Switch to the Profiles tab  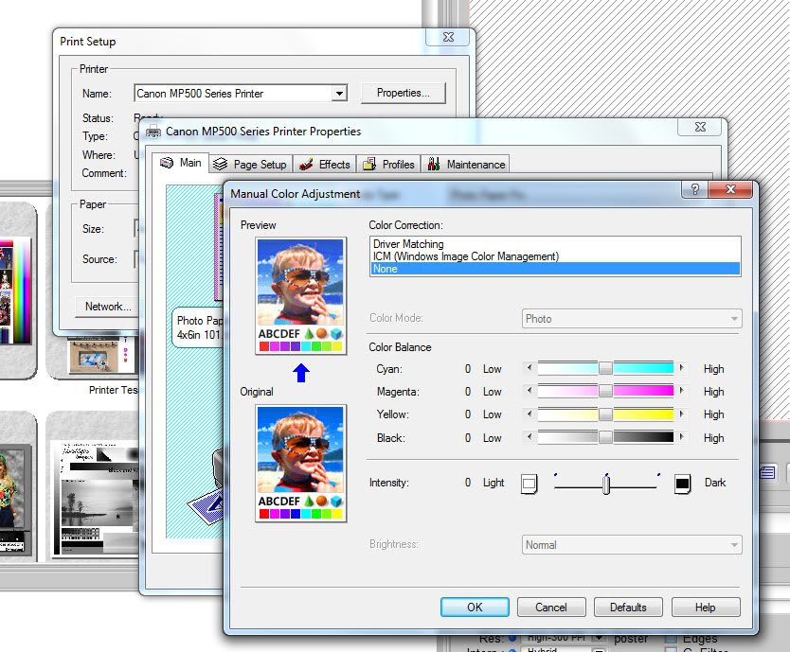388,164
